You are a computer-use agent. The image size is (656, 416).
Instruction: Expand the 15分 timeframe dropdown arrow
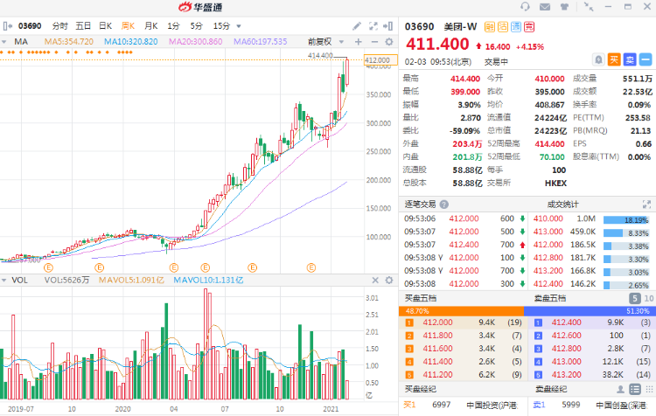coord(239,26)
